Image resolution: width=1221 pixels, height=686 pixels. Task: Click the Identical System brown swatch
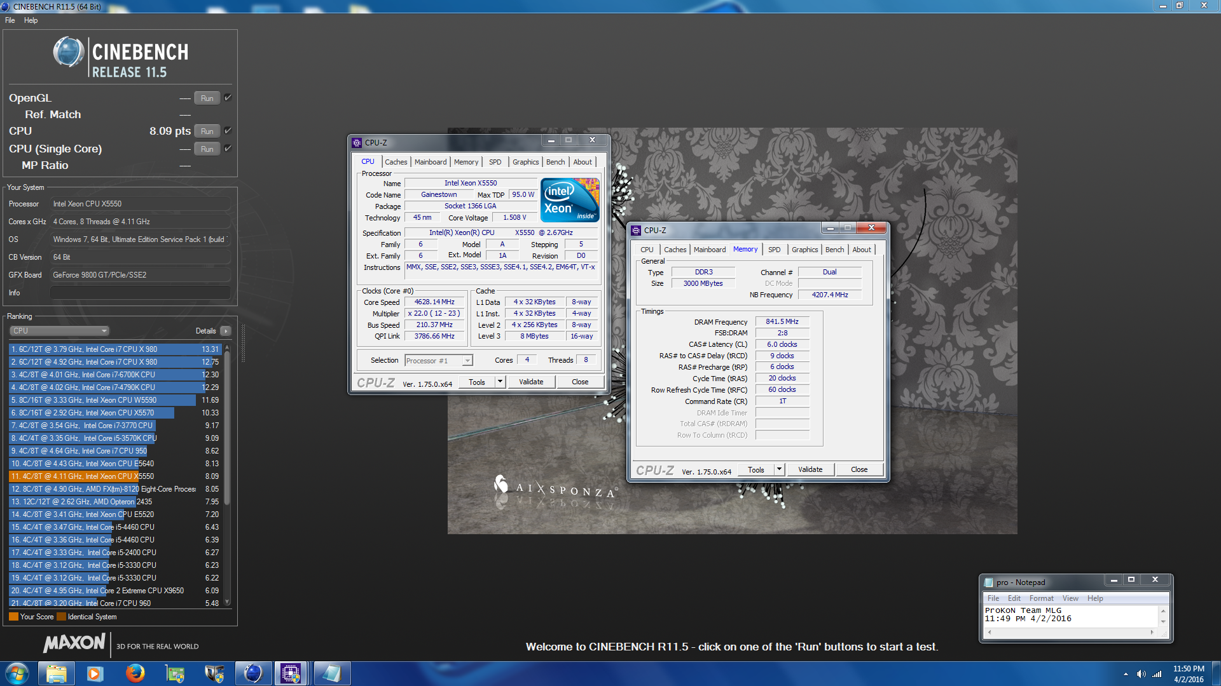61,617
